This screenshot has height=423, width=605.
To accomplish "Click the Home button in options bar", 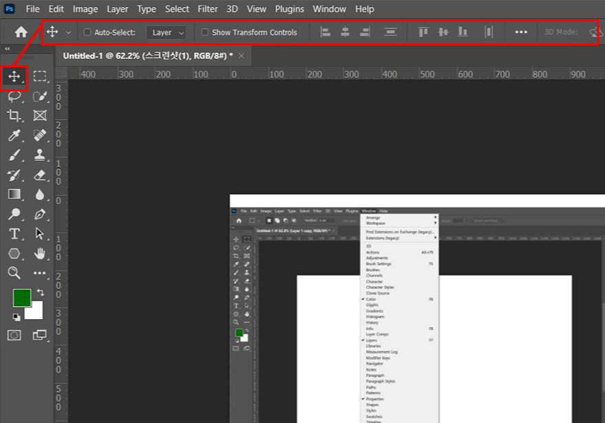I will point(21,32).
